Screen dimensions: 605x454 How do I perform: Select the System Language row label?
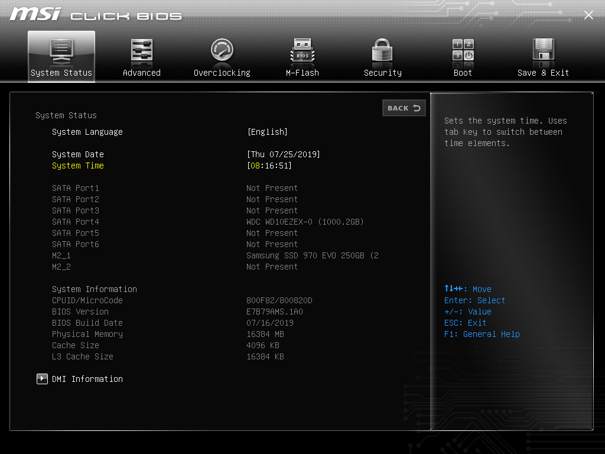87,132
